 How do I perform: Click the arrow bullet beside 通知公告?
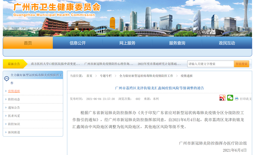click(x=6, y=107)
